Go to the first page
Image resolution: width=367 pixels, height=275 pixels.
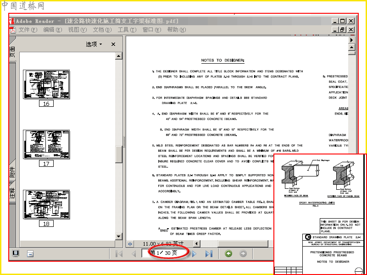(119, 254)
